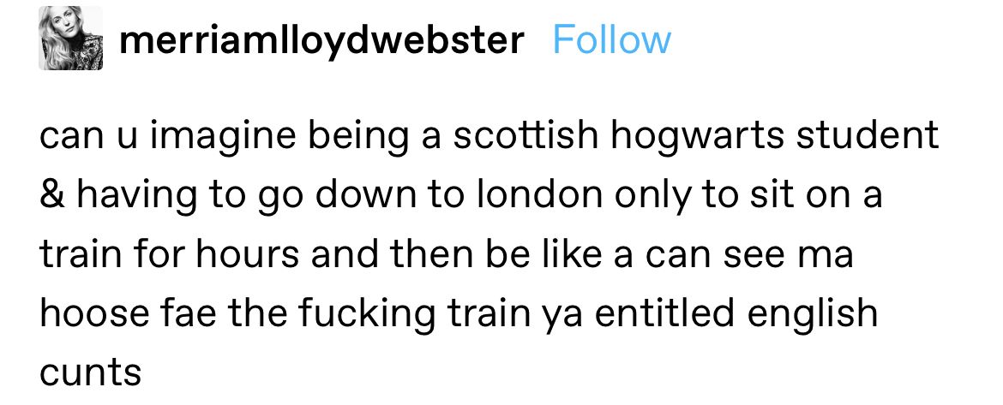
Task: Click the ampersand starting the second line
Action: click(x=52, y=195)
